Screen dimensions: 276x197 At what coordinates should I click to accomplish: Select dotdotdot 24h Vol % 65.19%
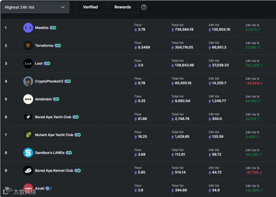tap(251, 101)
